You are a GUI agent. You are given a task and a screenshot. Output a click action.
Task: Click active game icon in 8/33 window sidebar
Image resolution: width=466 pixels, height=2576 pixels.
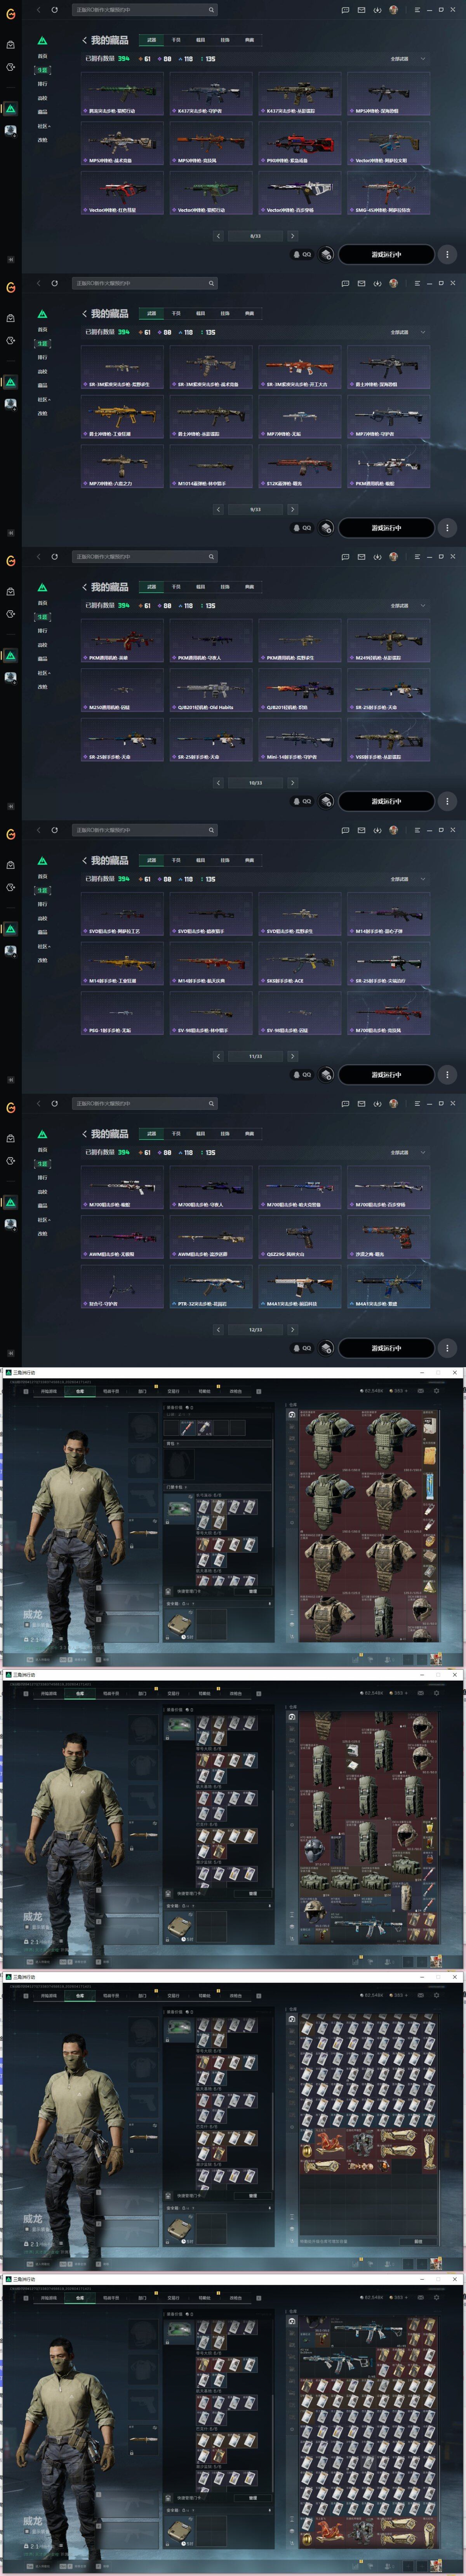pyautogui.click(x=10, y=109)
